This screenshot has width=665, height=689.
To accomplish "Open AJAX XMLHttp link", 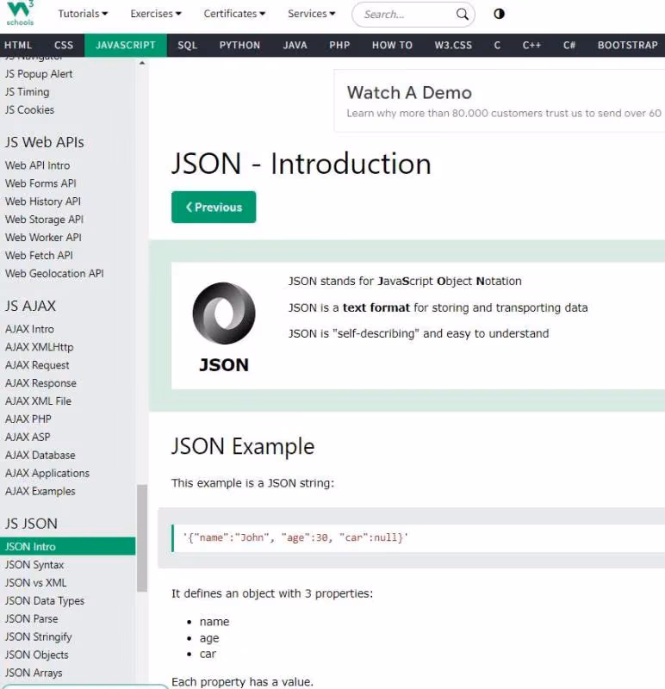I will [39, 347].
